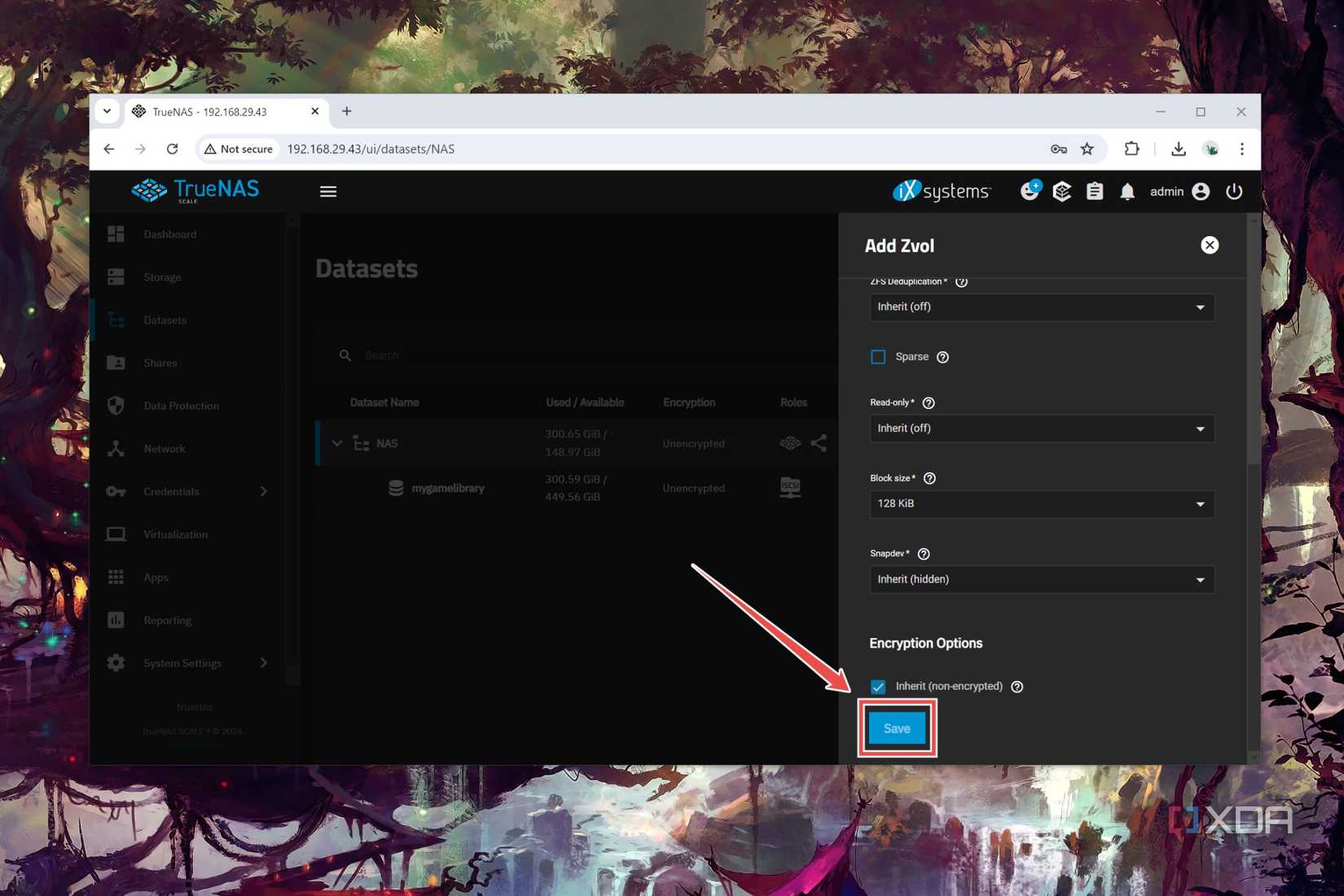Image resolution: width=1344 pixels, height=896 pixels.
Task: Click the share icon on NAS row
Action: click(x=819, y=442)
